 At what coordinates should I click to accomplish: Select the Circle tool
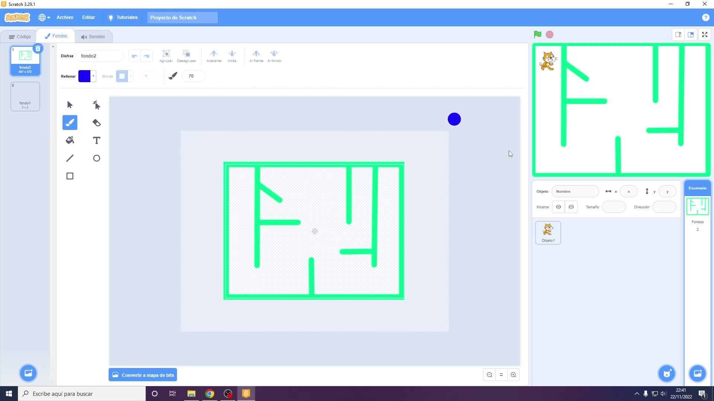pyautogui.click(x=96, y=158)
